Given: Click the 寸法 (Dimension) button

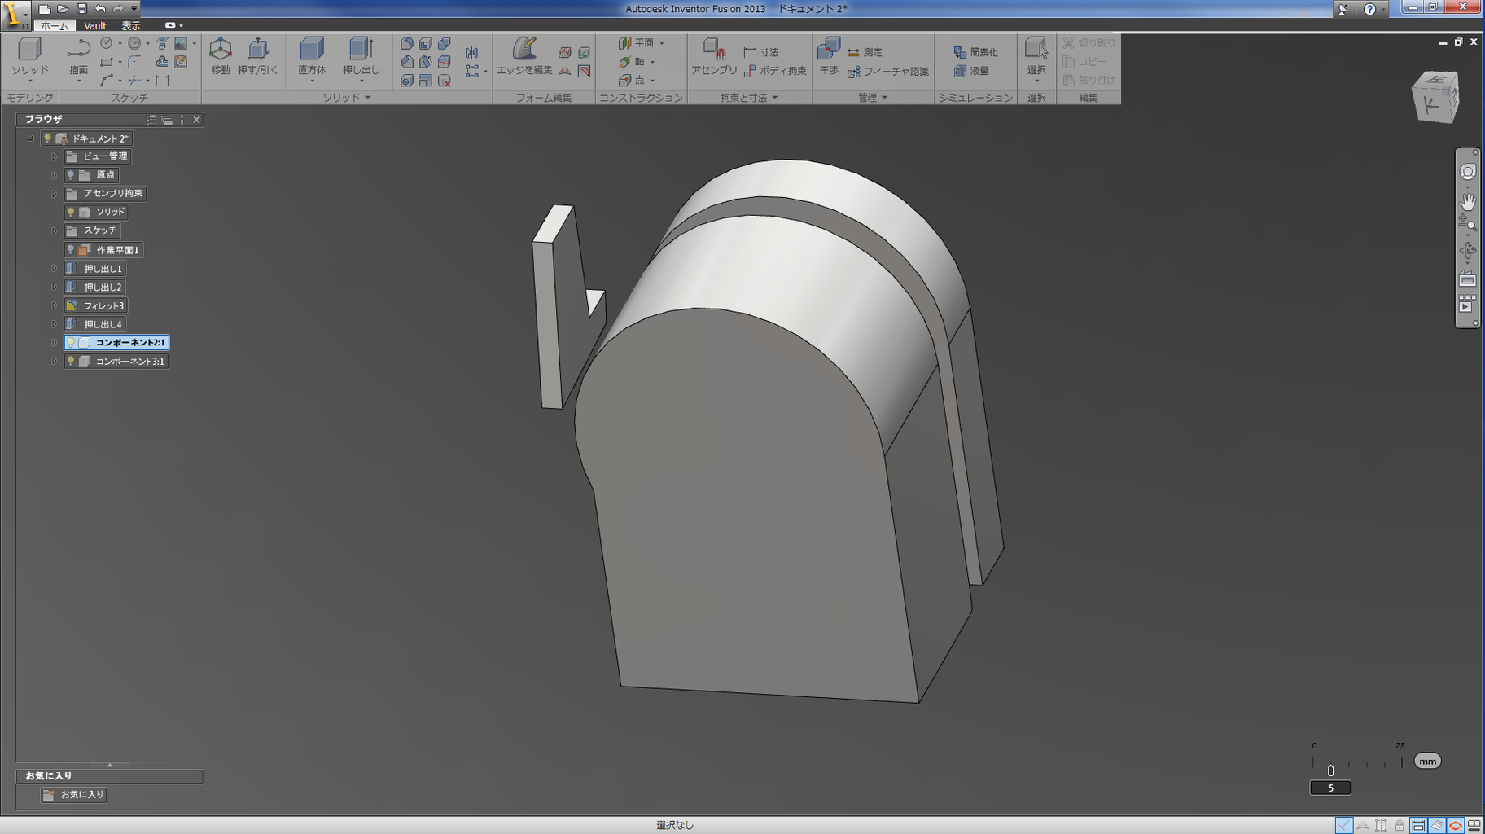Looking at the screenshot, I should click(x=761, y=52).
